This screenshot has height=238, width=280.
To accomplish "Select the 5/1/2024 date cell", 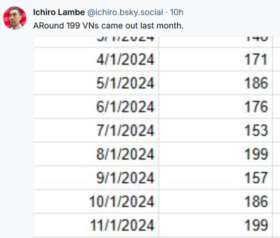I will [96, 83].
